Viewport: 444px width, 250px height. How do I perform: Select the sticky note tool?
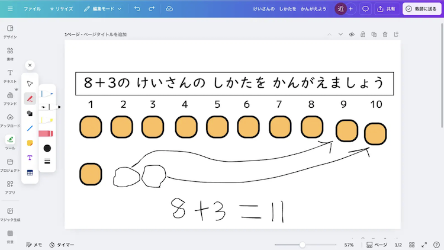(x=30, y=143)
